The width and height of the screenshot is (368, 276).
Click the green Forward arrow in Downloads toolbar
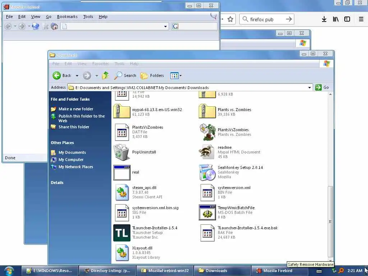pyautogui.click(x=87, y=75)
